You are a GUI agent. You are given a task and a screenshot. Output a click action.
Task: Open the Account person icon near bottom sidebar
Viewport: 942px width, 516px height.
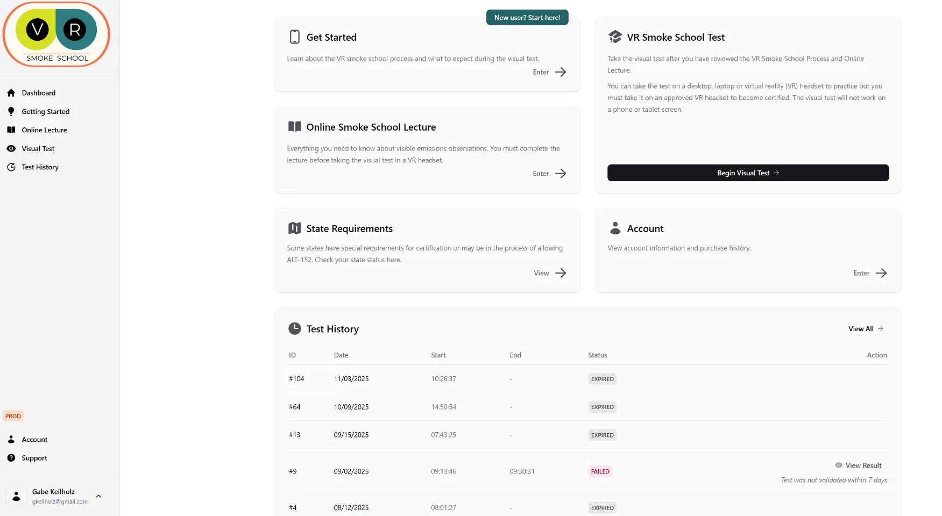(x=11, y=439)
